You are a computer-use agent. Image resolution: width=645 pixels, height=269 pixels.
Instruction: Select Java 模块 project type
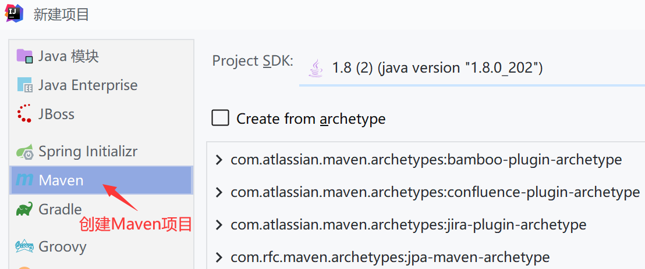101,56
